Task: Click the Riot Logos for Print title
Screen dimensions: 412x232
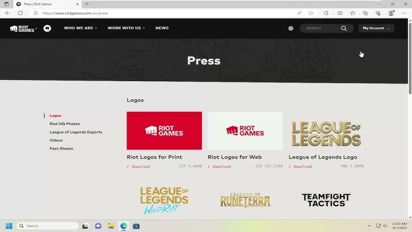Action: tap(154, 157)
